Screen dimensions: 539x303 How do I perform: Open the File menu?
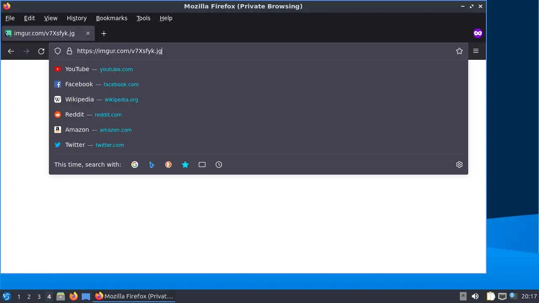tap(10, 18)
